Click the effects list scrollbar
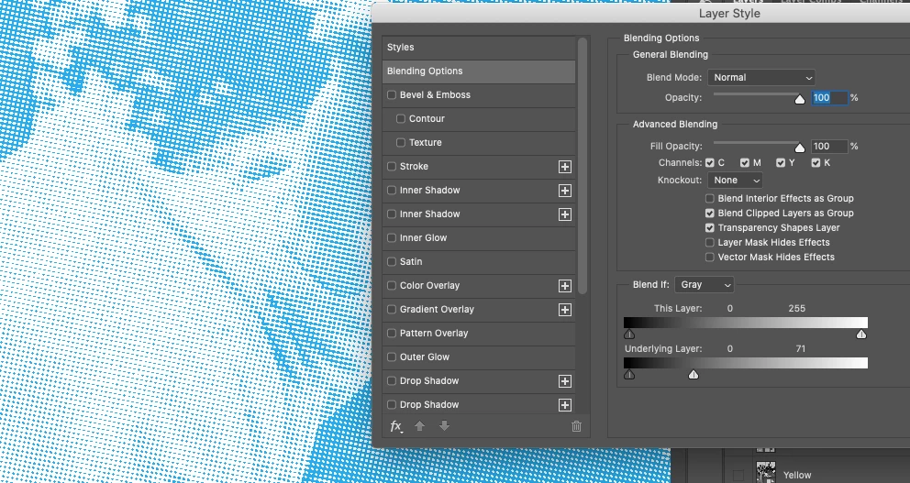 [583, 165]
